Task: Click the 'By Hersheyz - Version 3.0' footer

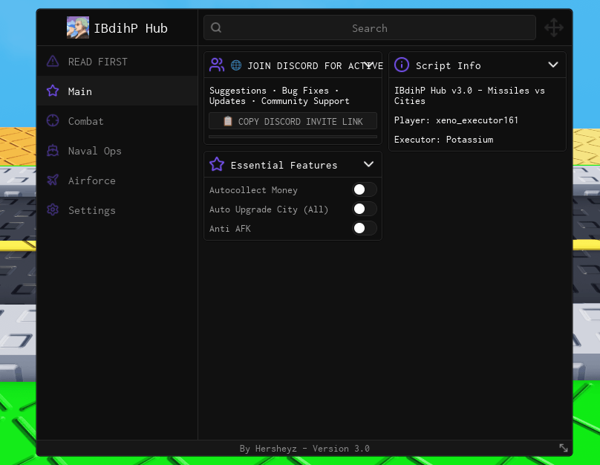Action: point(304,448)
